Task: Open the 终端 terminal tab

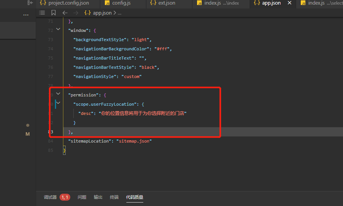Action: coord(114,197)
